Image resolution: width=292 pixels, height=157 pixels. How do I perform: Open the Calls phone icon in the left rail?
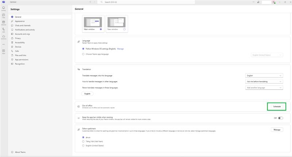4,29
